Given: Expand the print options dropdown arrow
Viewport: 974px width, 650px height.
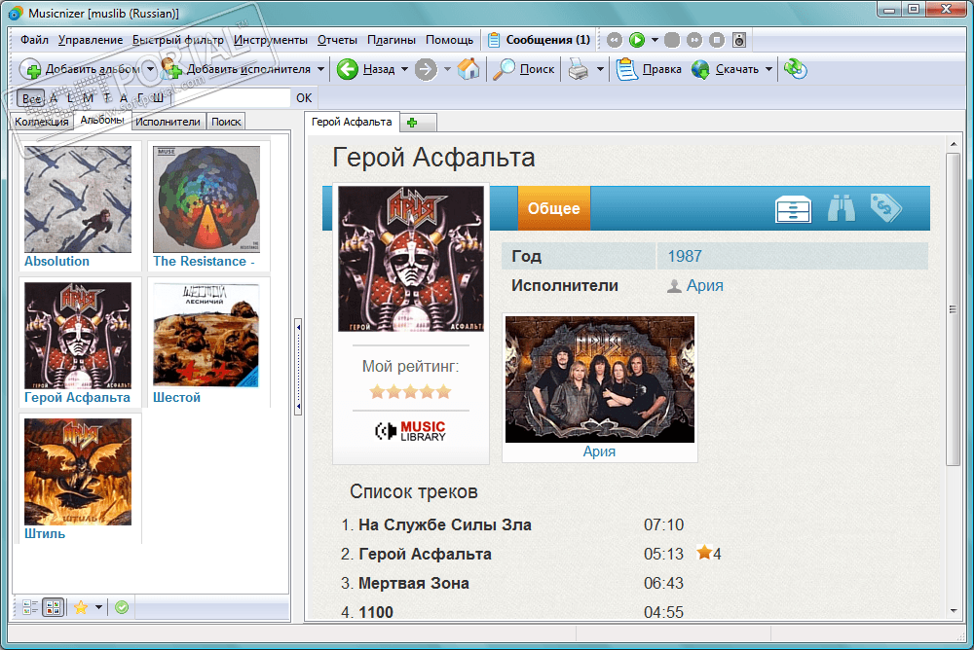Looking at the screenshot, I should (600, 69).
